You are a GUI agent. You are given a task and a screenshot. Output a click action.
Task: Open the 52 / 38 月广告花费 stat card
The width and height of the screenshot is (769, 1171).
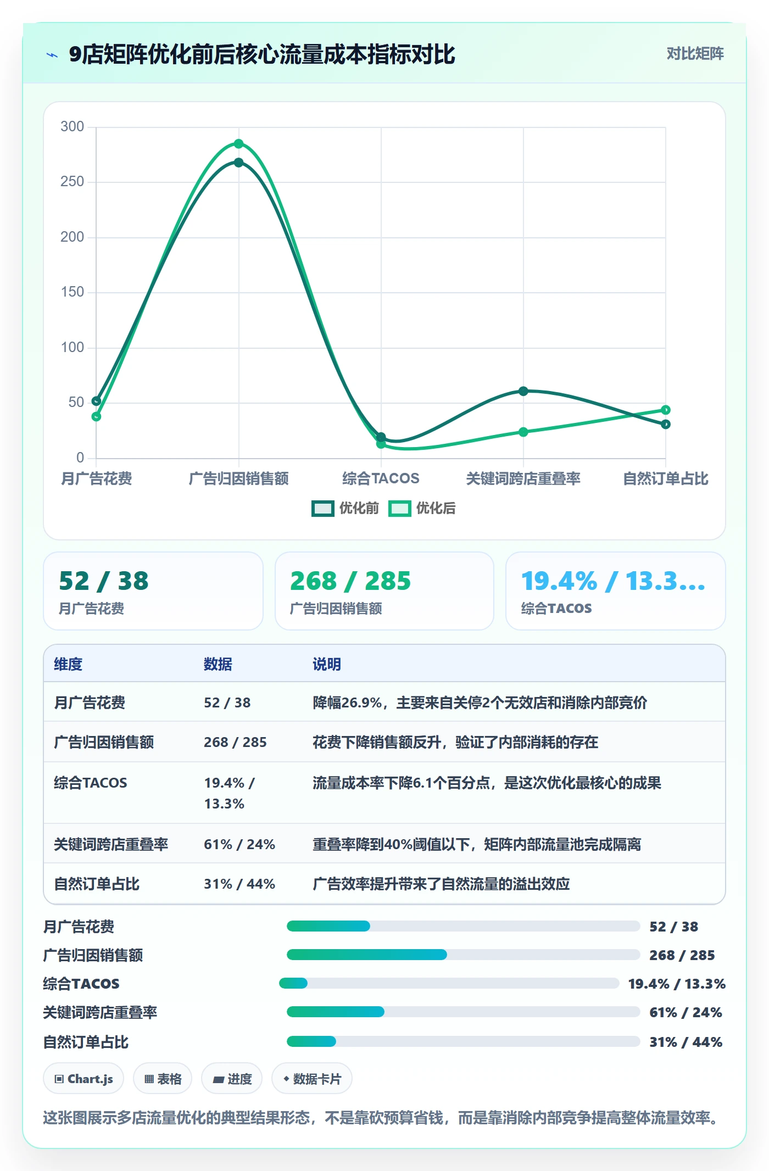coord(153,591)
